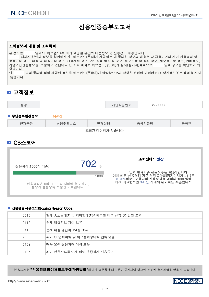Screen dimensions: 209x297
Task: Click the empty 성명 name field
Action: pos(74,105)
